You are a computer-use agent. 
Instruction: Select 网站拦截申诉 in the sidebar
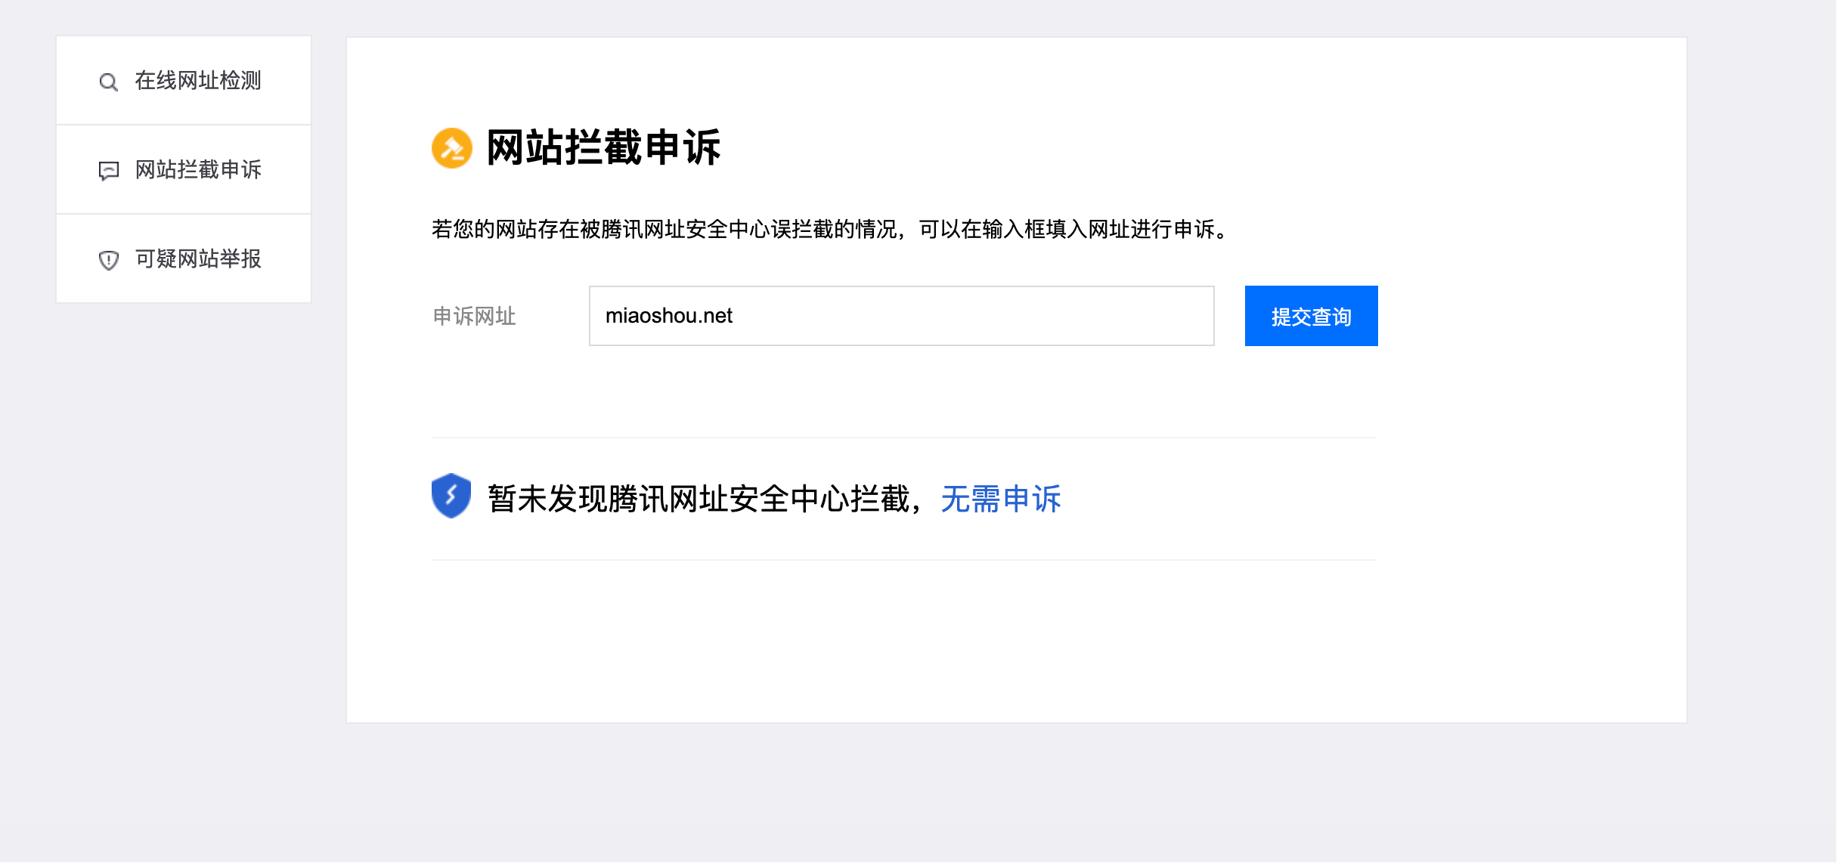pos(197,170)
